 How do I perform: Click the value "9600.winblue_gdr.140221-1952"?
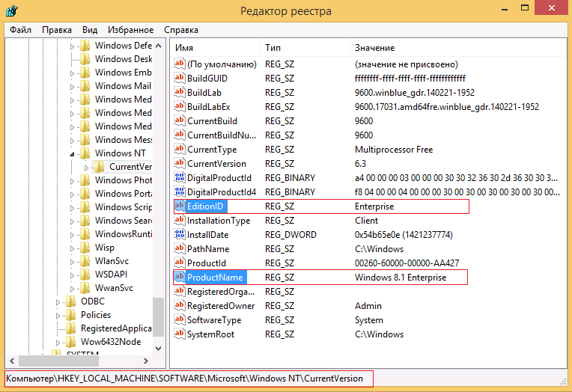coord(415,93)
